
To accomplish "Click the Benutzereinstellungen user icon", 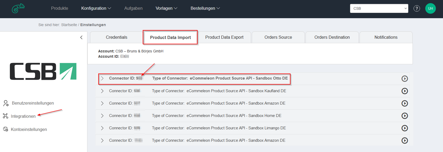I will tap(6, 103).
